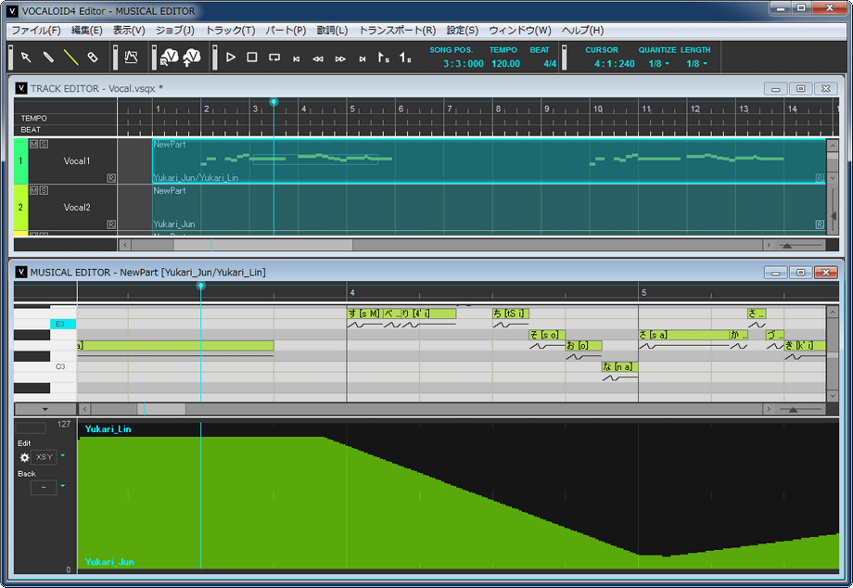Jump to the song end
Screen dimensions: 853x588
click(363, 58)
